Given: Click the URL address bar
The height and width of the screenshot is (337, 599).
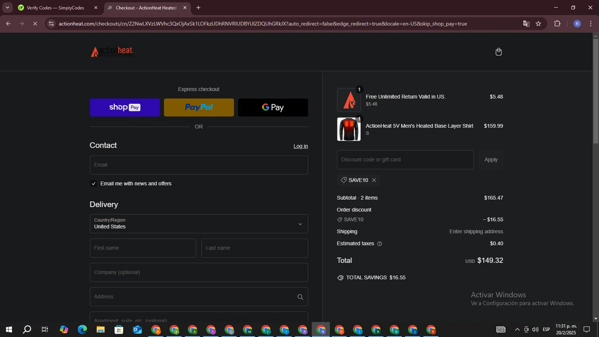Looking at the screenshot, I should (263, 24).
